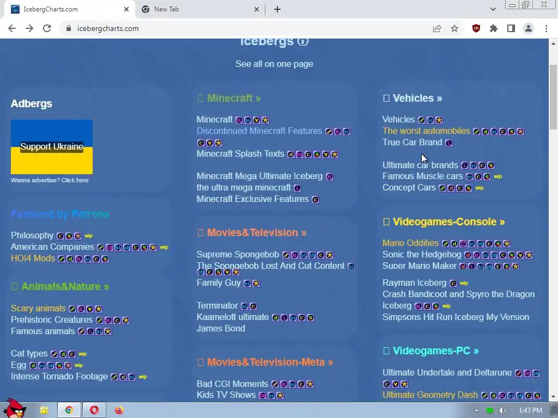Click the L badge beside True Car Brand
This screenshot has height=418, width=558.
tap(449, 143)
